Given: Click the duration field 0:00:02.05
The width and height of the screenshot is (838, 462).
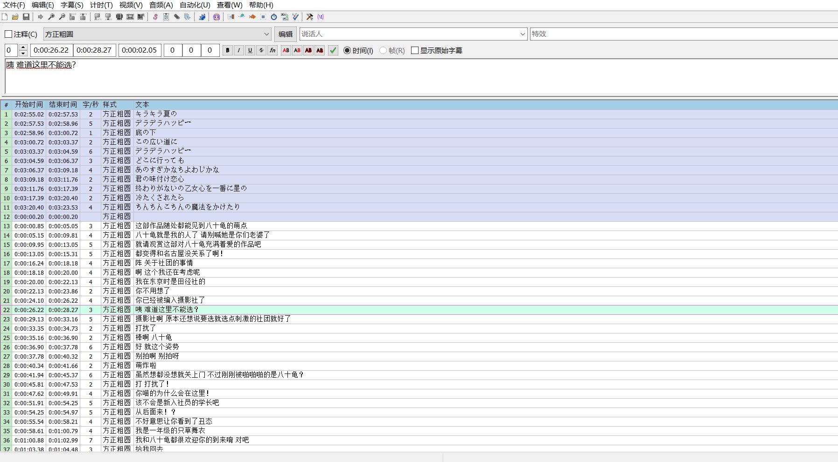Looking at the screenshot, I should pyautogui.click(x=140, y=50).
